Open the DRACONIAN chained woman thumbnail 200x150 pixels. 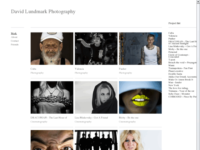click(x=52, y=97)
